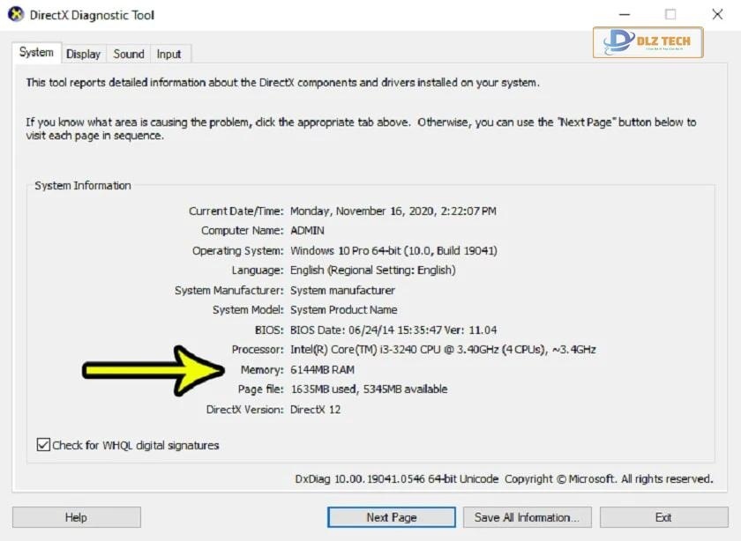This screenshot has width=741, height=541.
Task: Maximize the DirectX Diagnostic Tool window
Action: (x=670, y=15)
